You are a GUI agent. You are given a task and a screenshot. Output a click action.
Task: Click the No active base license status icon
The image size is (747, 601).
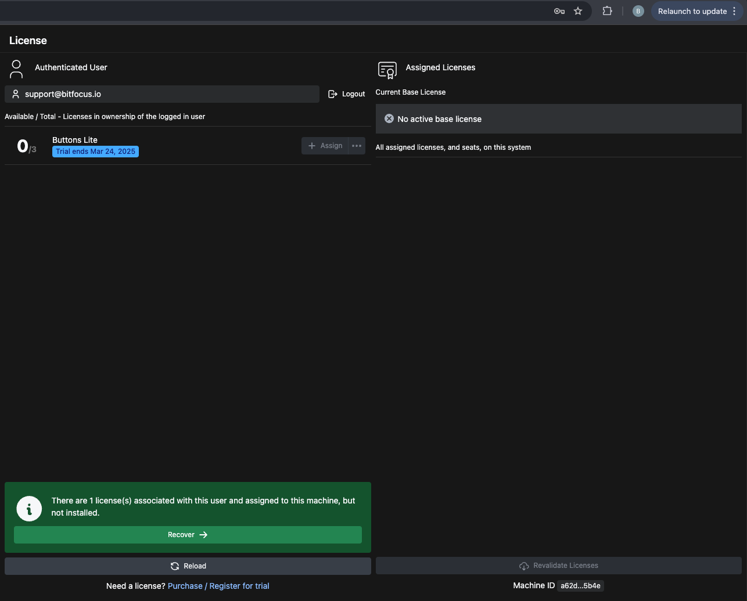[x=389, y=118]
